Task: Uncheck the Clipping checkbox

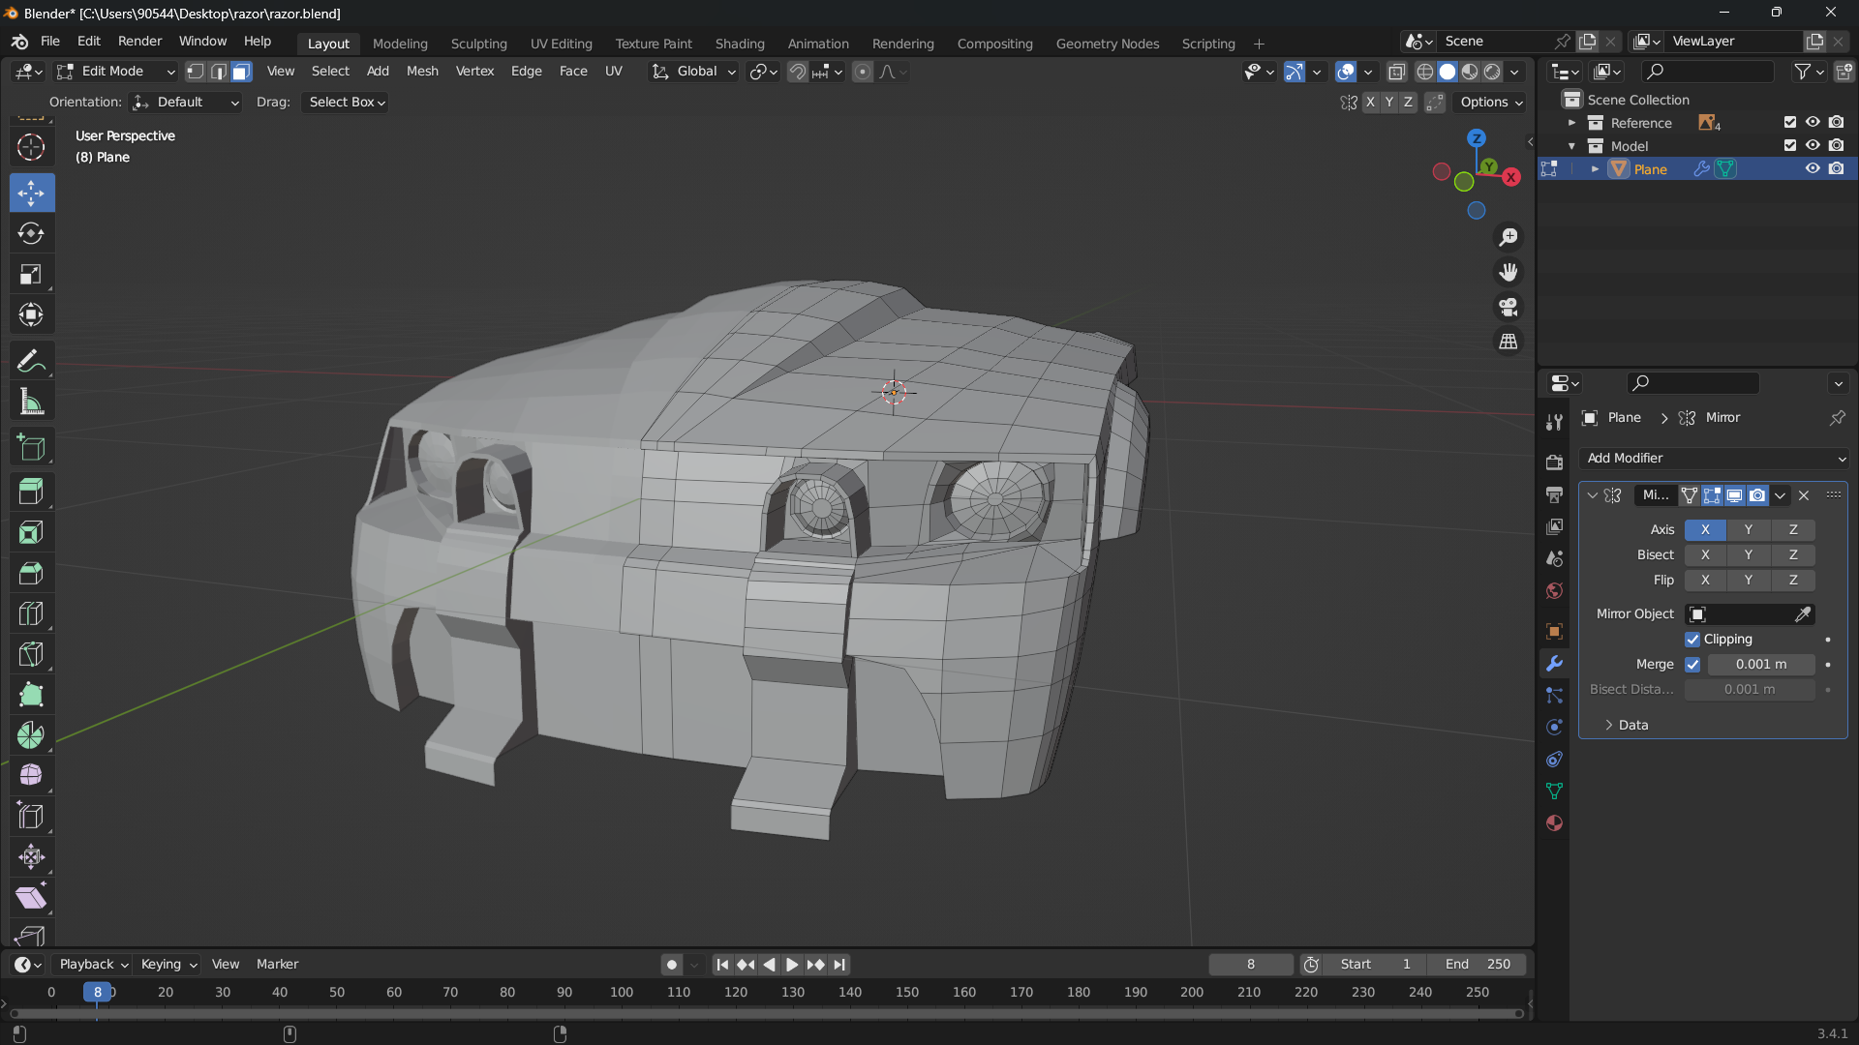Action: pyautogui.click(x=1692, y=640)
